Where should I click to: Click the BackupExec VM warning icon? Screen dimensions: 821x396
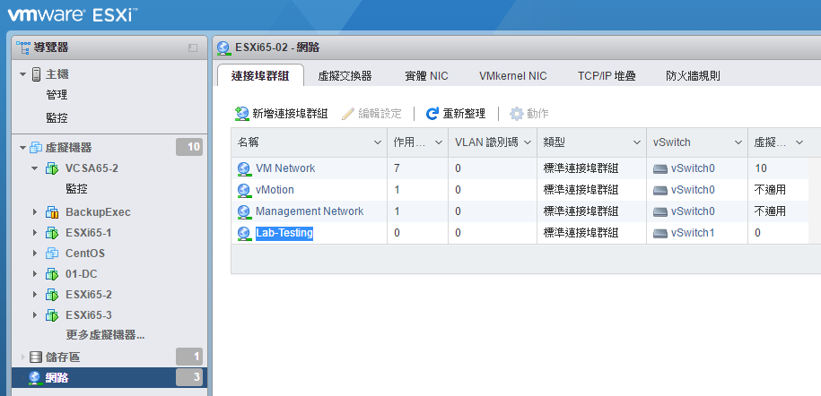(52, 212)
